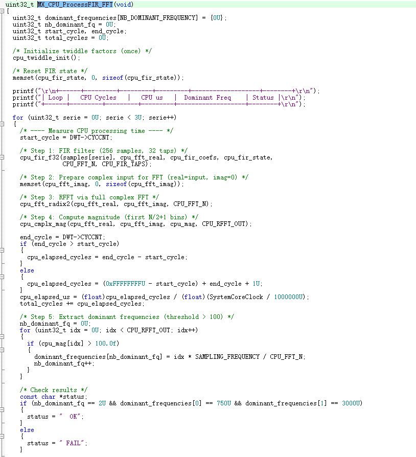Click the 'Step 3: RFFT via full complex FFT' comment
Viewport: 416px width, 457px height.
pos(89,197)
